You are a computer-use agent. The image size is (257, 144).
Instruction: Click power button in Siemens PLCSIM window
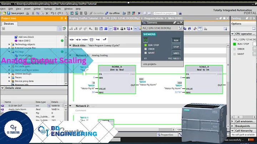click(145, 40)
